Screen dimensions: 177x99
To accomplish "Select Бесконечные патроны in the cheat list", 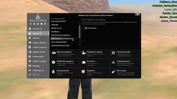I will pos(61,35).
